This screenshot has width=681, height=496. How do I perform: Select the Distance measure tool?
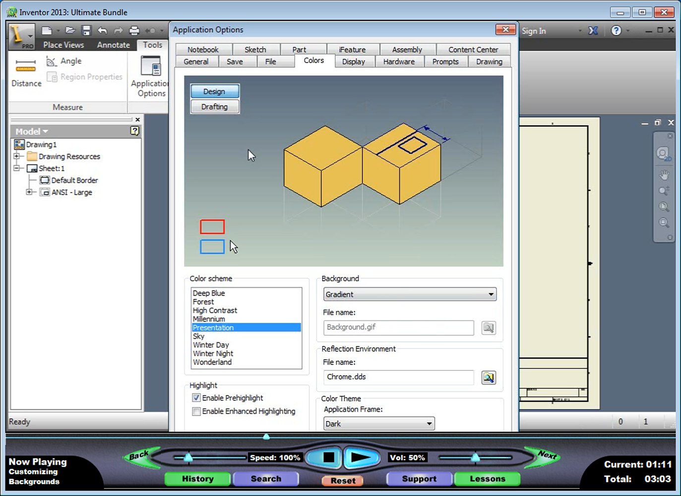coord(26,72)
